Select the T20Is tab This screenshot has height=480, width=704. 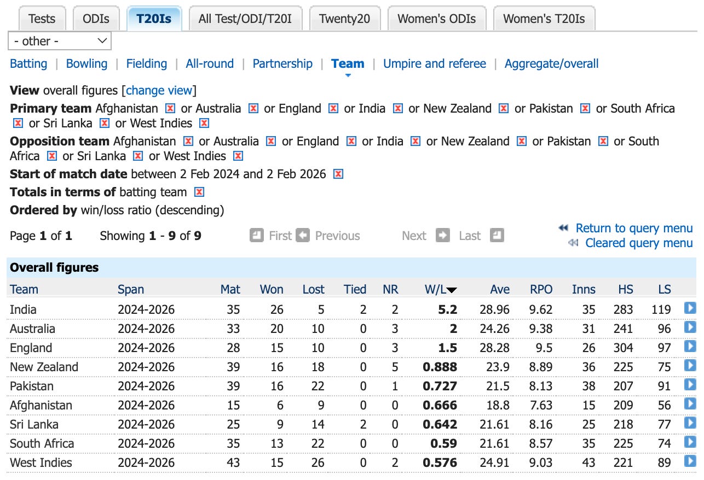click(x=154, y=19)
